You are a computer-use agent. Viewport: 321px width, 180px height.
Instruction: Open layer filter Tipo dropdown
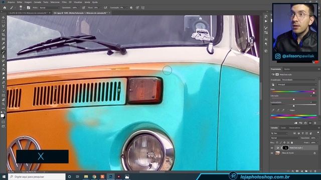pyautogui.click(x=279, y=133)
